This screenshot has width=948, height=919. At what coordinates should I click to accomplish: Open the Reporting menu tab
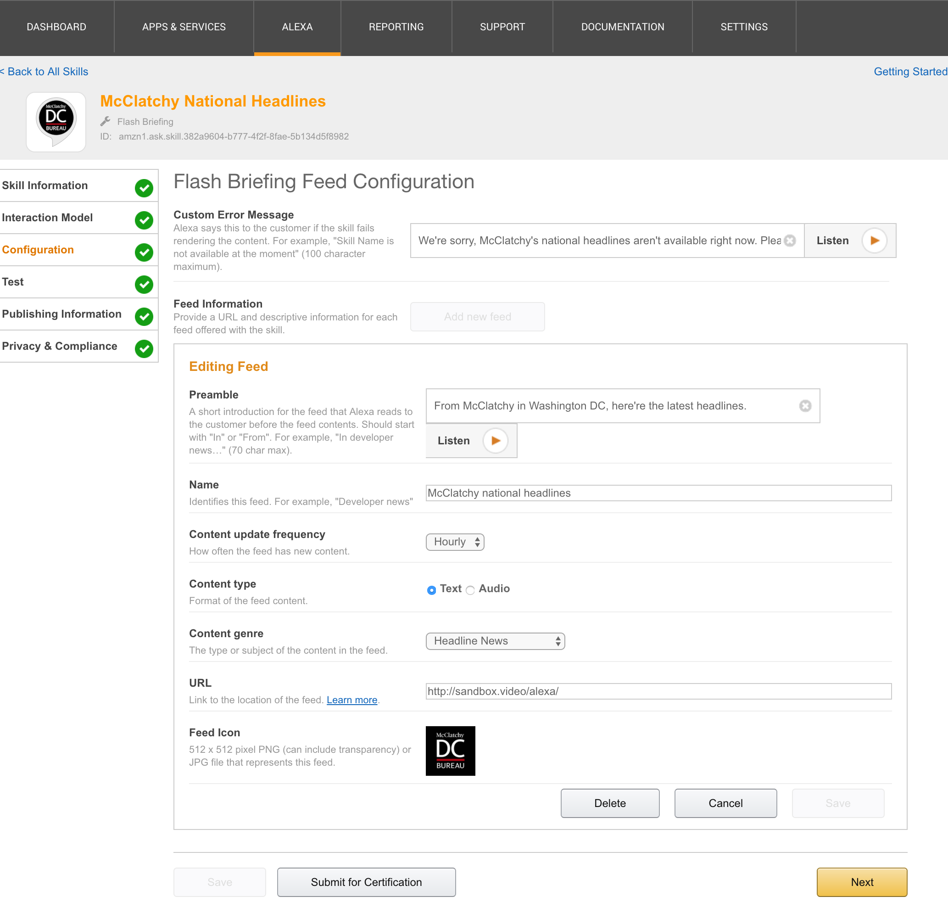(396, 27)
